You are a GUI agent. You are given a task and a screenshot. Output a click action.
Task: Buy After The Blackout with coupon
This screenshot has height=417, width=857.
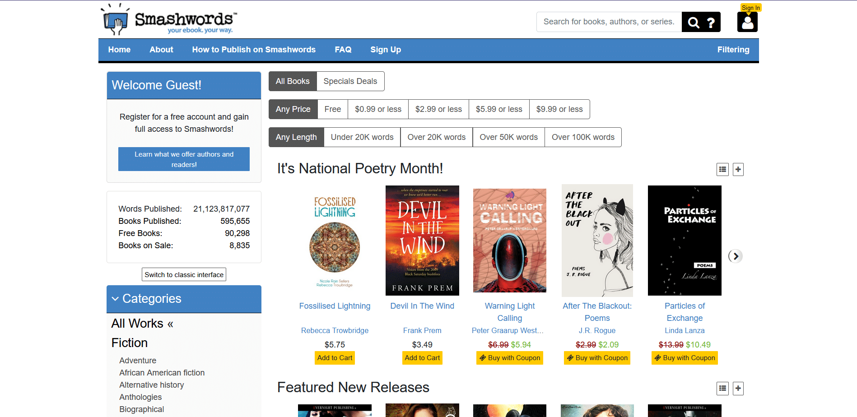(x=597, y=358)
